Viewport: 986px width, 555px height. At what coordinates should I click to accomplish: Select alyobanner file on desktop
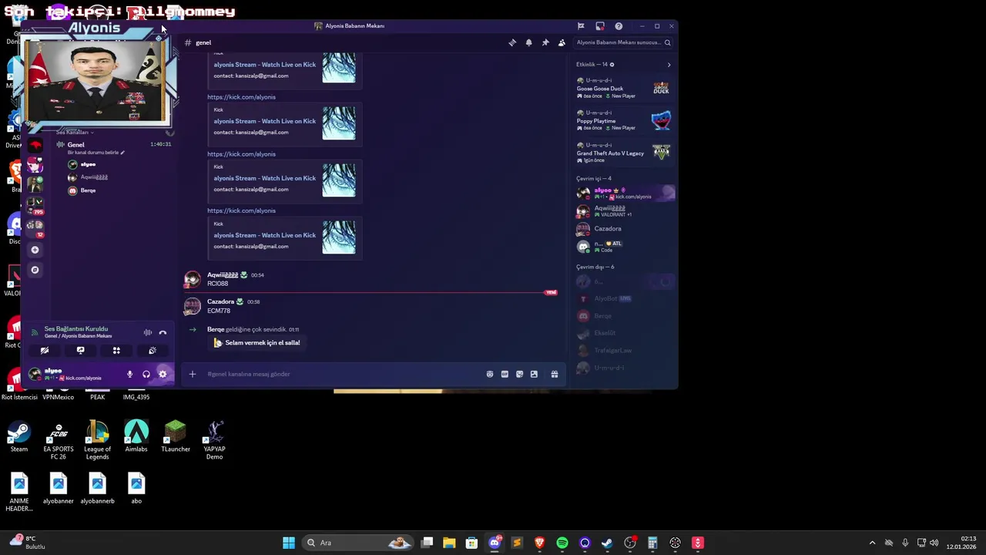[58, 489]
